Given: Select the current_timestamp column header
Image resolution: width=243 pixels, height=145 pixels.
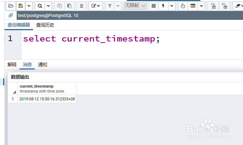Looking at the screenshot, I should coord(47,89).
